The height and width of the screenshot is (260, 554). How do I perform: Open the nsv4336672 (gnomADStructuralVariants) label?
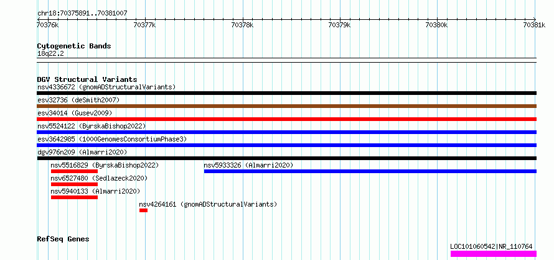click(106, 87)
